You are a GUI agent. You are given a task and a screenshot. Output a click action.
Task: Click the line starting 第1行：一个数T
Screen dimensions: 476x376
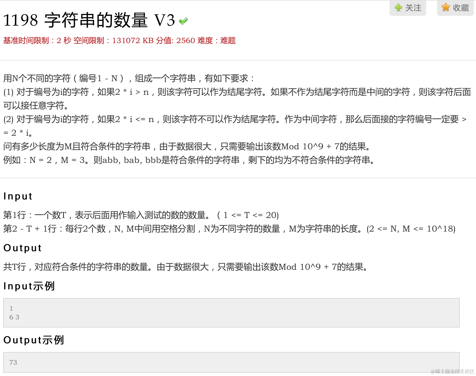point(141,215)
